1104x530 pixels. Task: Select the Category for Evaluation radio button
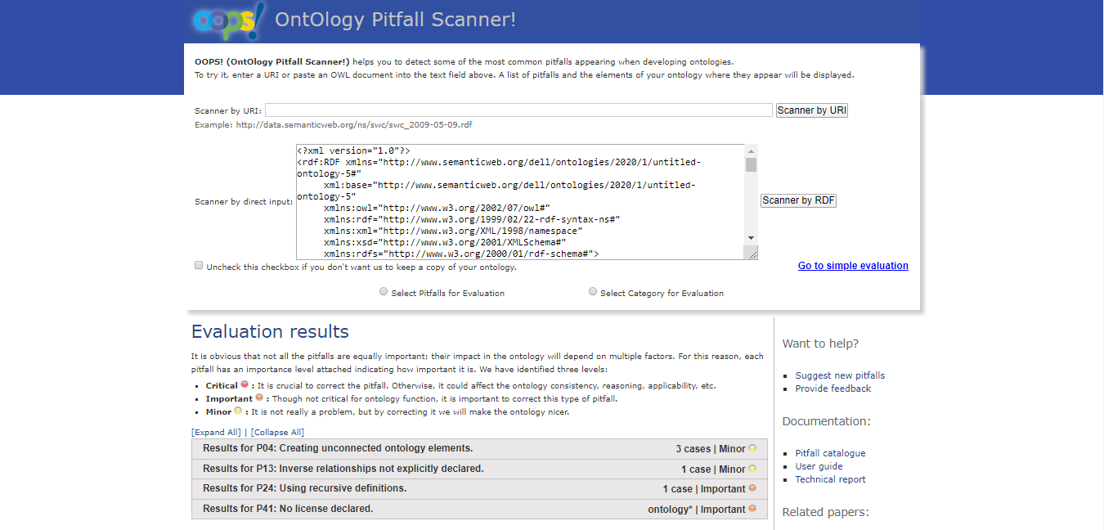(593, 292)
